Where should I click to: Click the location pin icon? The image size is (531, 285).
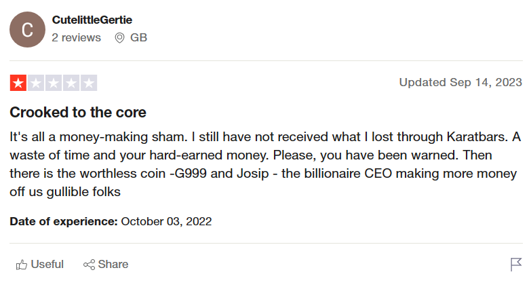119,37
